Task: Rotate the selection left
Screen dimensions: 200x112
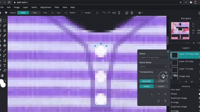Action: (104, 13)
